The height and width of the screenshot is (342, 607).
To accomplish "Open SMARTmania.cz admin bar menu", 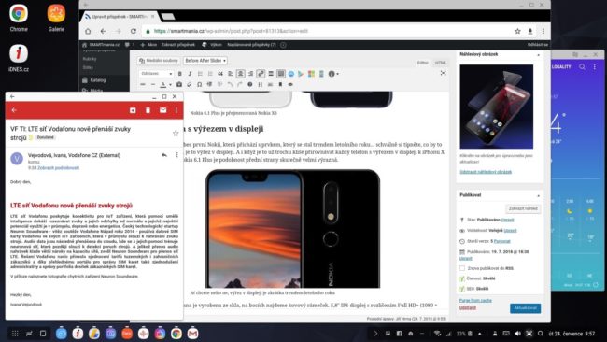I will (101, 45).
